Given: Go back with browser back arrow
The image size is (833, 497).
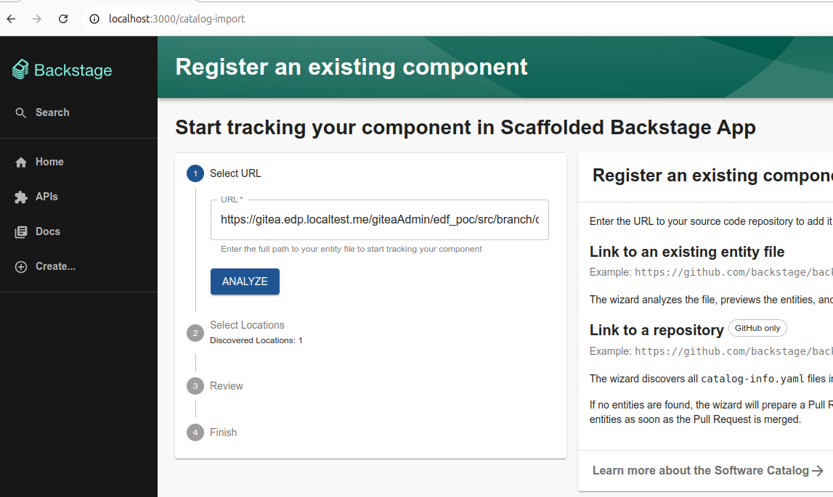Looking at the screenshot, I should point(11,19).
